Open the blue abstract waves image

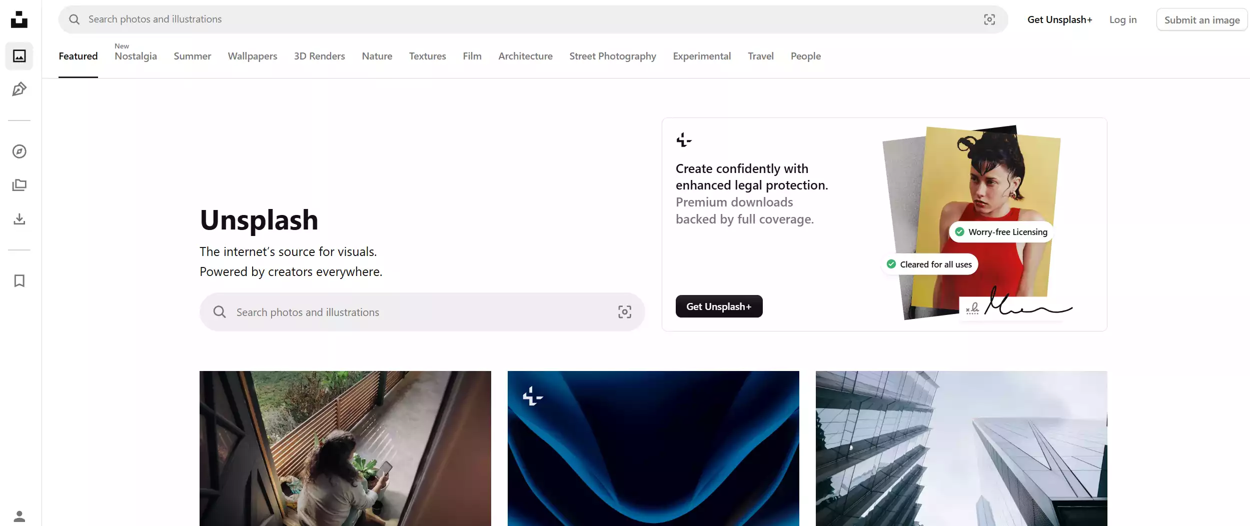pos(653,448)
